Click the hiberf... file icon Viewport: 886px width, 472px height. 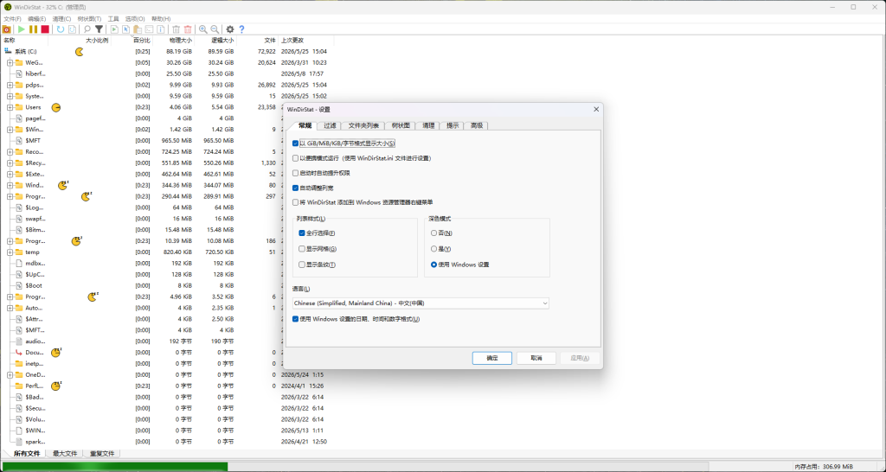pos(19,73)
